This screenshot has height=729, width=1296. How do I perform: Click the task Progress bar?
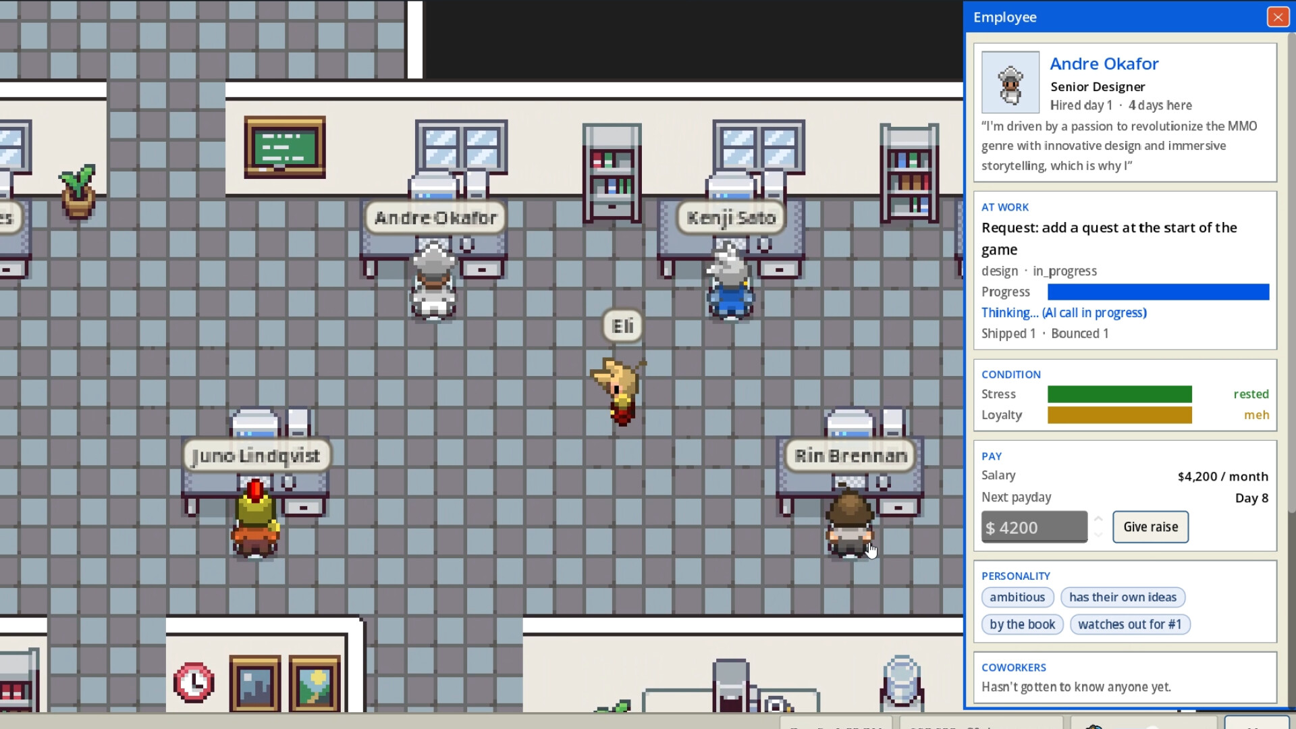pyautogui.click(x=1158, y=292)
